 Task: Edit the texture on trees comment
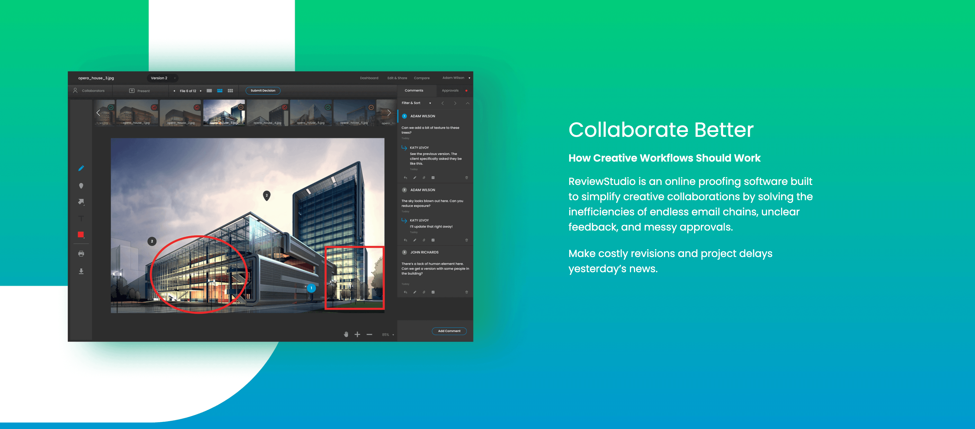click(415, 178)
